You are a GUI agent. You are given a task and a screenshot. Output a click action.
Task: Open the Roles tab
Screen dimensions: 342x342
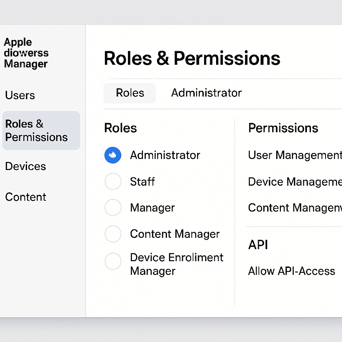pyautogui.click(x=130, y=93)
